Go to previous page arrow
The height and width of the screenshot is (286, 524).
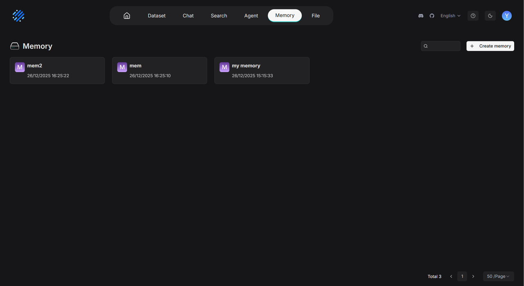451,276
